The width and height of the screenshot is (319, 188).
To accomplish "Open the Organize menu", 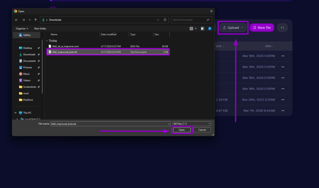I will 21,28.
